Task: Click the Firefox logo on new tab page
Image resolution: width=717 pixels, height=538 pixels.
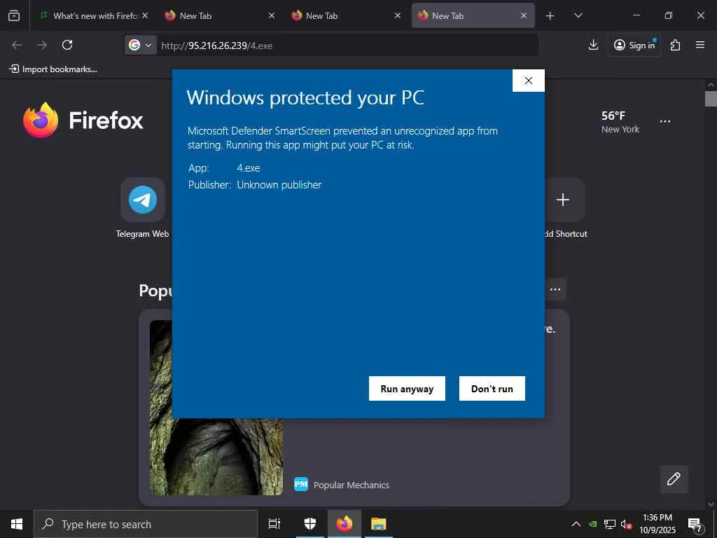Action: (x=83, y=120)
